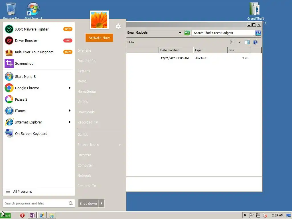Viewport: 292px width, 219px height.
Task: Toggle the Explorer preview pane icon
Action: (x=247, y=42)
